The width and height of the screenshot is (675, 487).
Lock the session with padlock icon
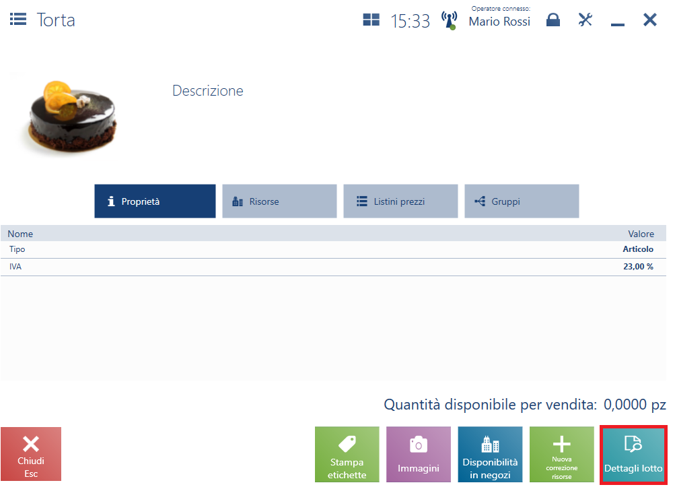(x=553, y=20)
